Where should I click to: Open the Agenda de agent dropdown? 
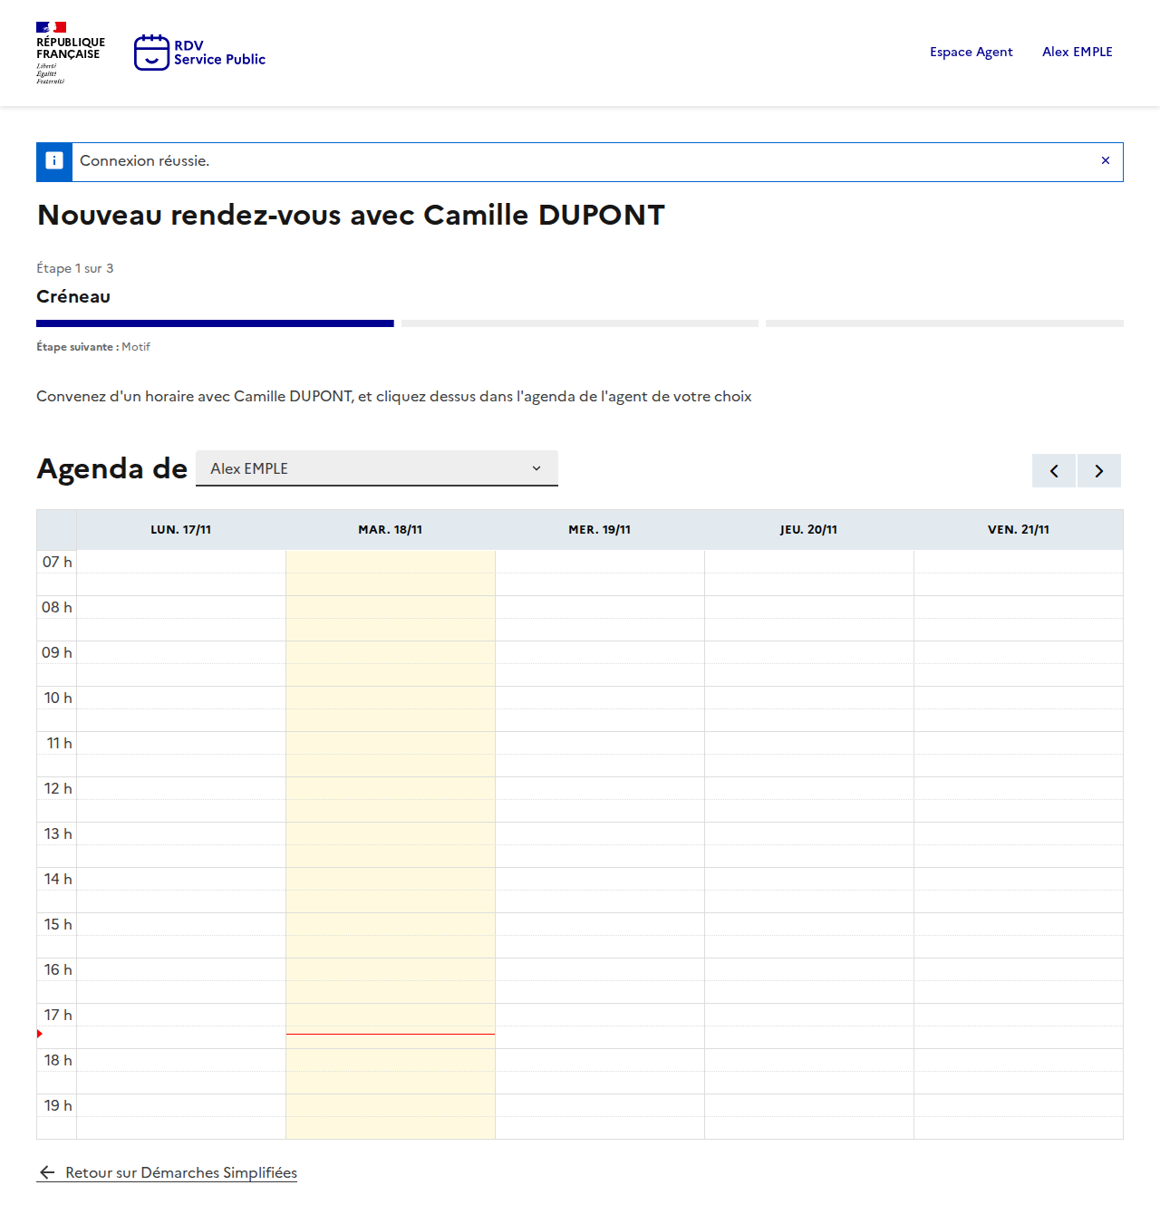pyautogui.click(x=376, y=468)
